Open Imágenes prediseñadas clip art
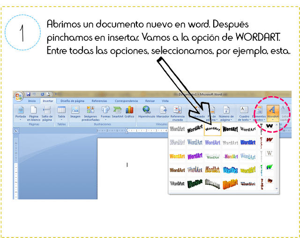300x238 pixels. [x=90, y=113]
